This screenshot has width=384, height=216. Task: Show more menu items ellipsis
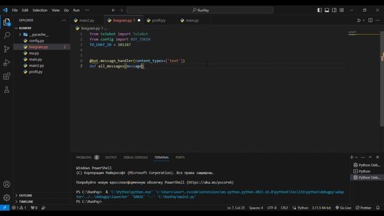pos(87,10)
